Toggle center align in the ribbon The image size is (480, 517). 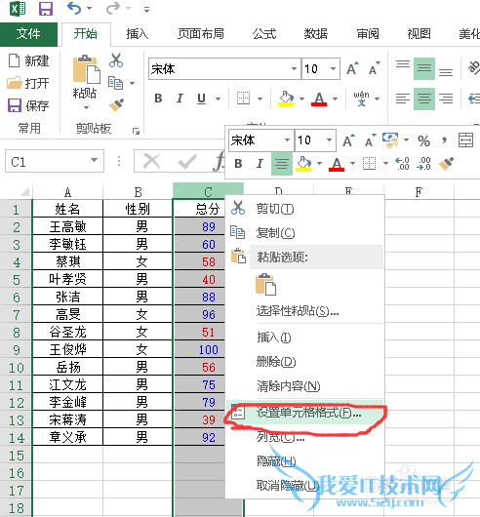(424, 99)
